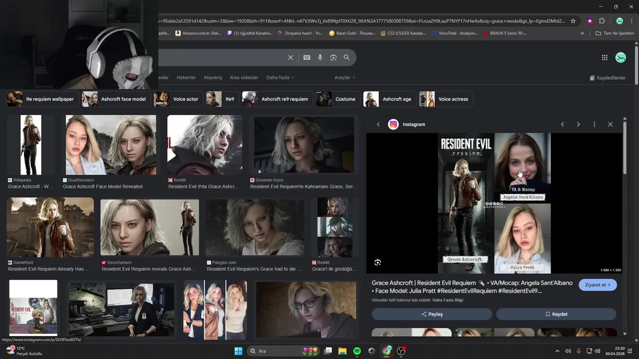Open Kaydedilenler saved items
639x359 pixels.
click(608, 78)
